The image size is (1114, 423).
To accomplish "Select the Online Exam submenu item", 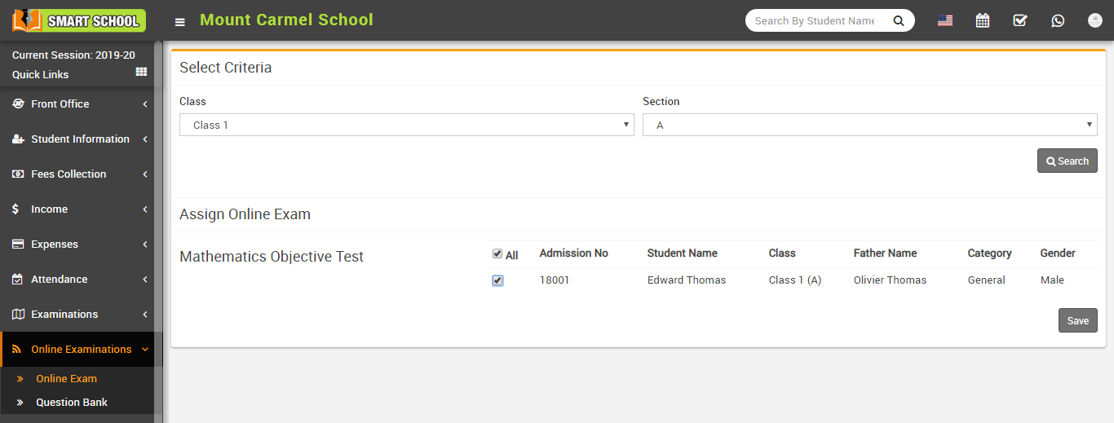I will [66, 379].
